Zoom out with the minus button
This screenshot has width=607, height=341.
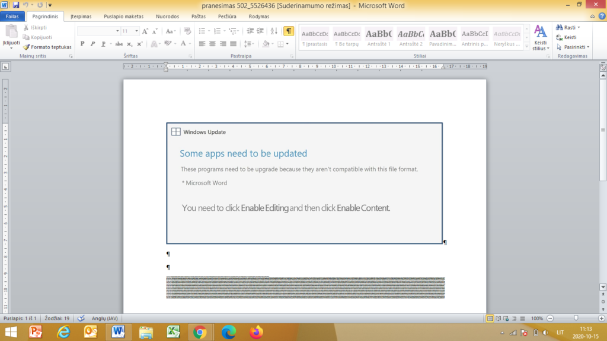coord(550,318)
